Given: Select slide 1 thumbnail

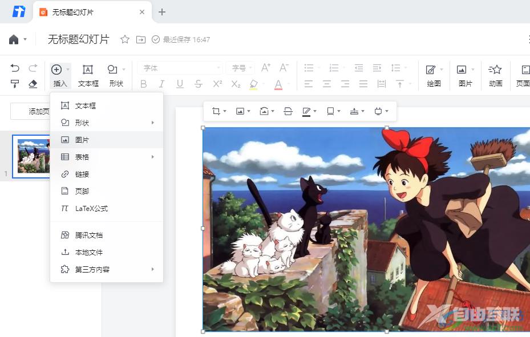Looking at the screenshot, I should [x=31, y=156].
